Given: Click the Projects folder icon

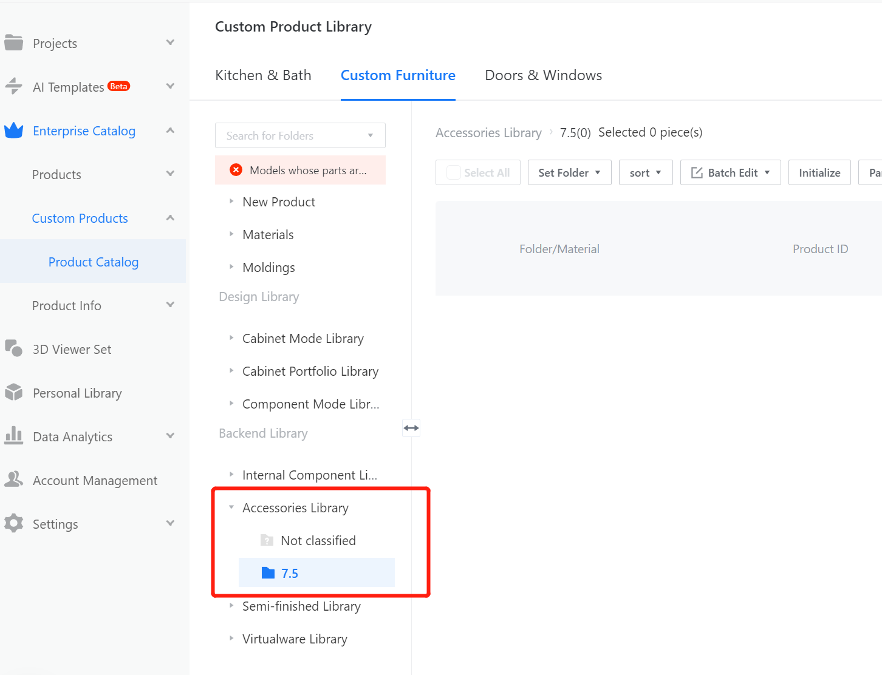Looking at the screenshot, I should 13,42.
